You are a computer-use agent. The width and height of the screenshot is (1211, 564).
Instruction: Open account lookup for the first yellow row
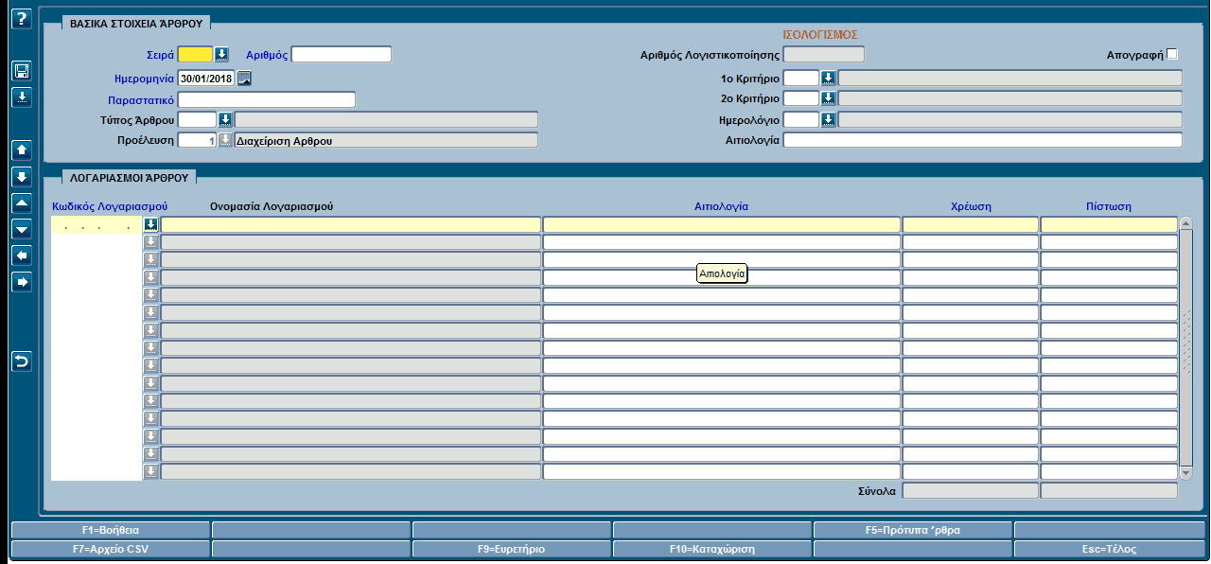pyautogui.click(x=150, y=224)
